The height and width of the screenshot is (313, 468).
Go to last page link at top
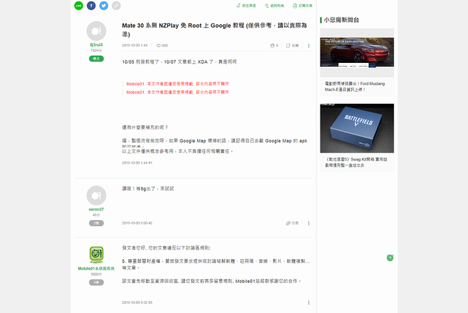tap(246, 6)
